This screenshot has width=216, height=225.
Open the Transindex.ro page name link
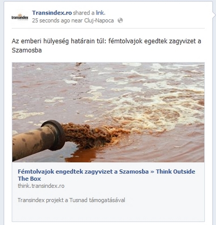[52, 13]
